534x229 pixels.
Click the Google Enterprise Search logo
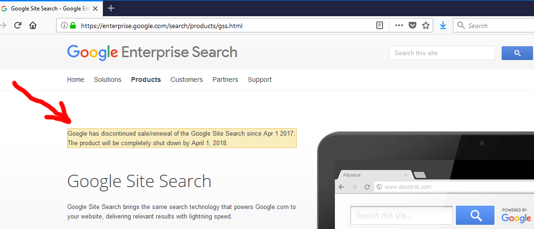(152, 52)
